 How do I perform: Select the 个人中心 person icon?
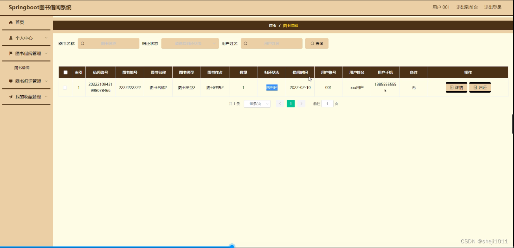(x=10, y=38)
